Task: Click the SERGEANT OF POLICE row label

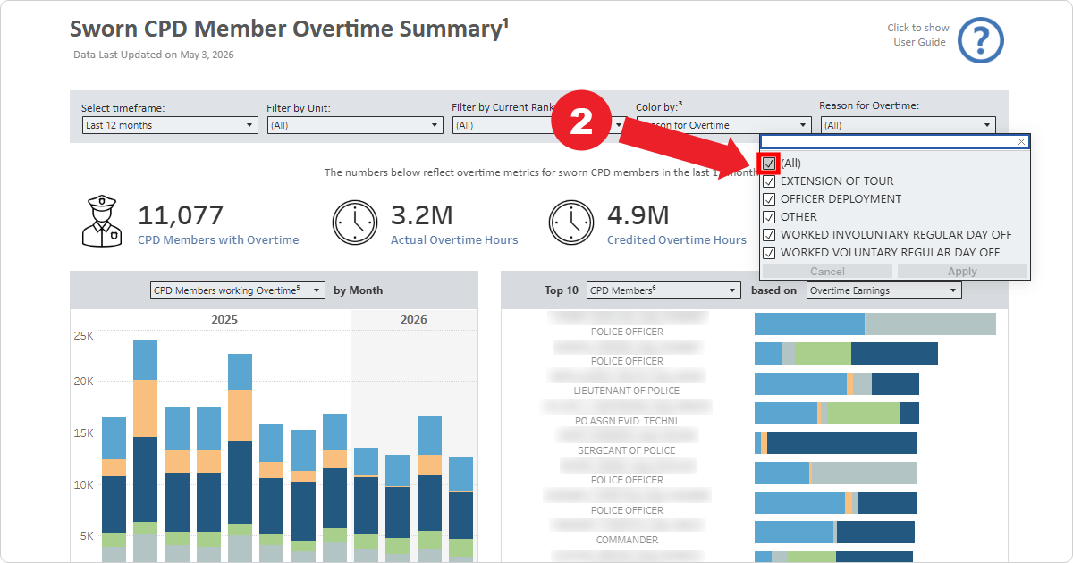Action: tap(627, 450)
